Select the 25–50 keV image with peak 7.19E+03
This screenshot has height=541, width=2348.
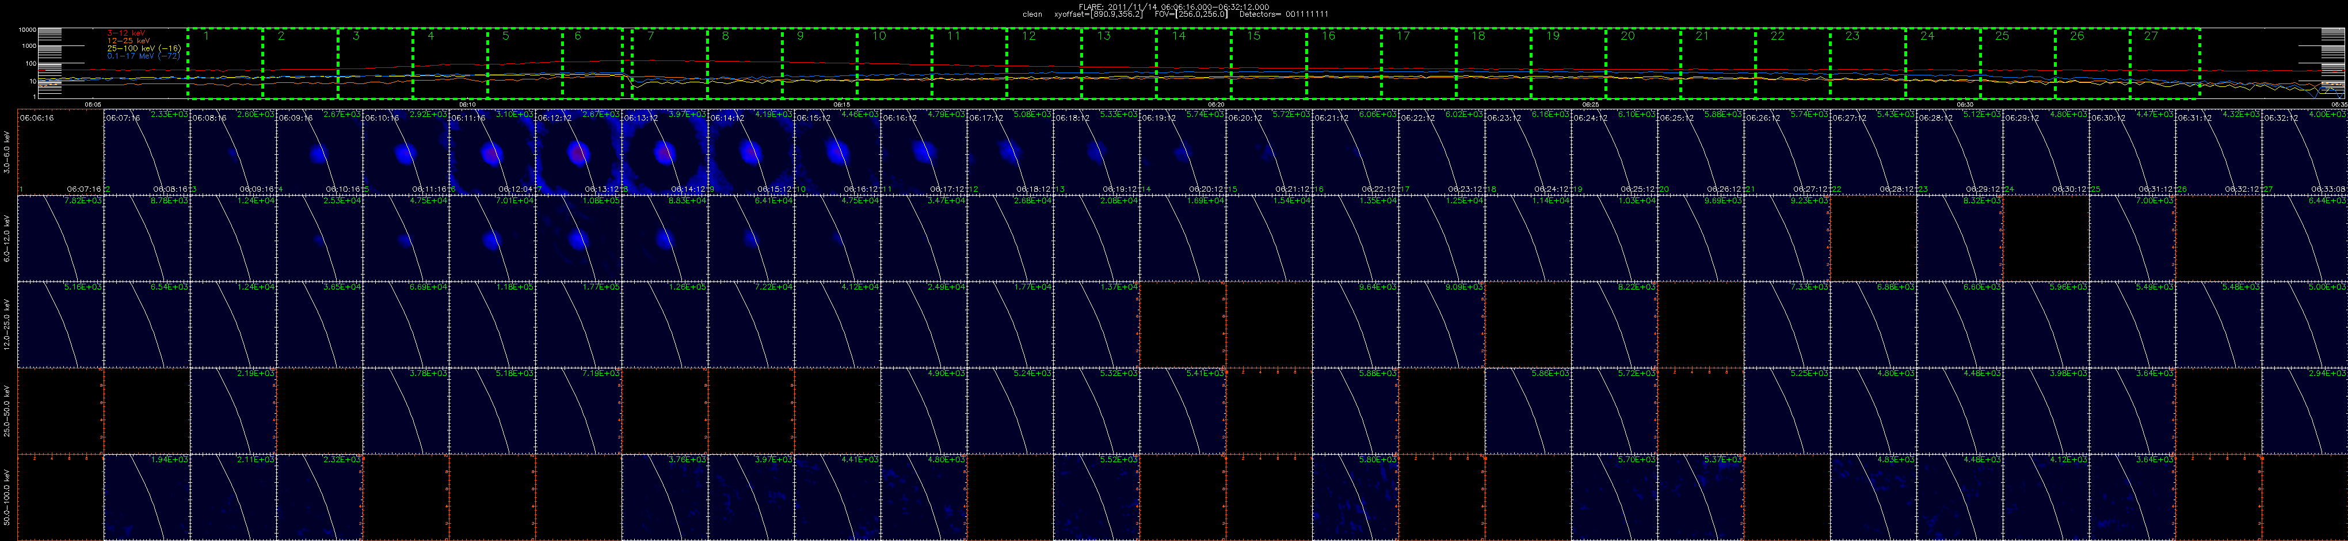[579, 410]
